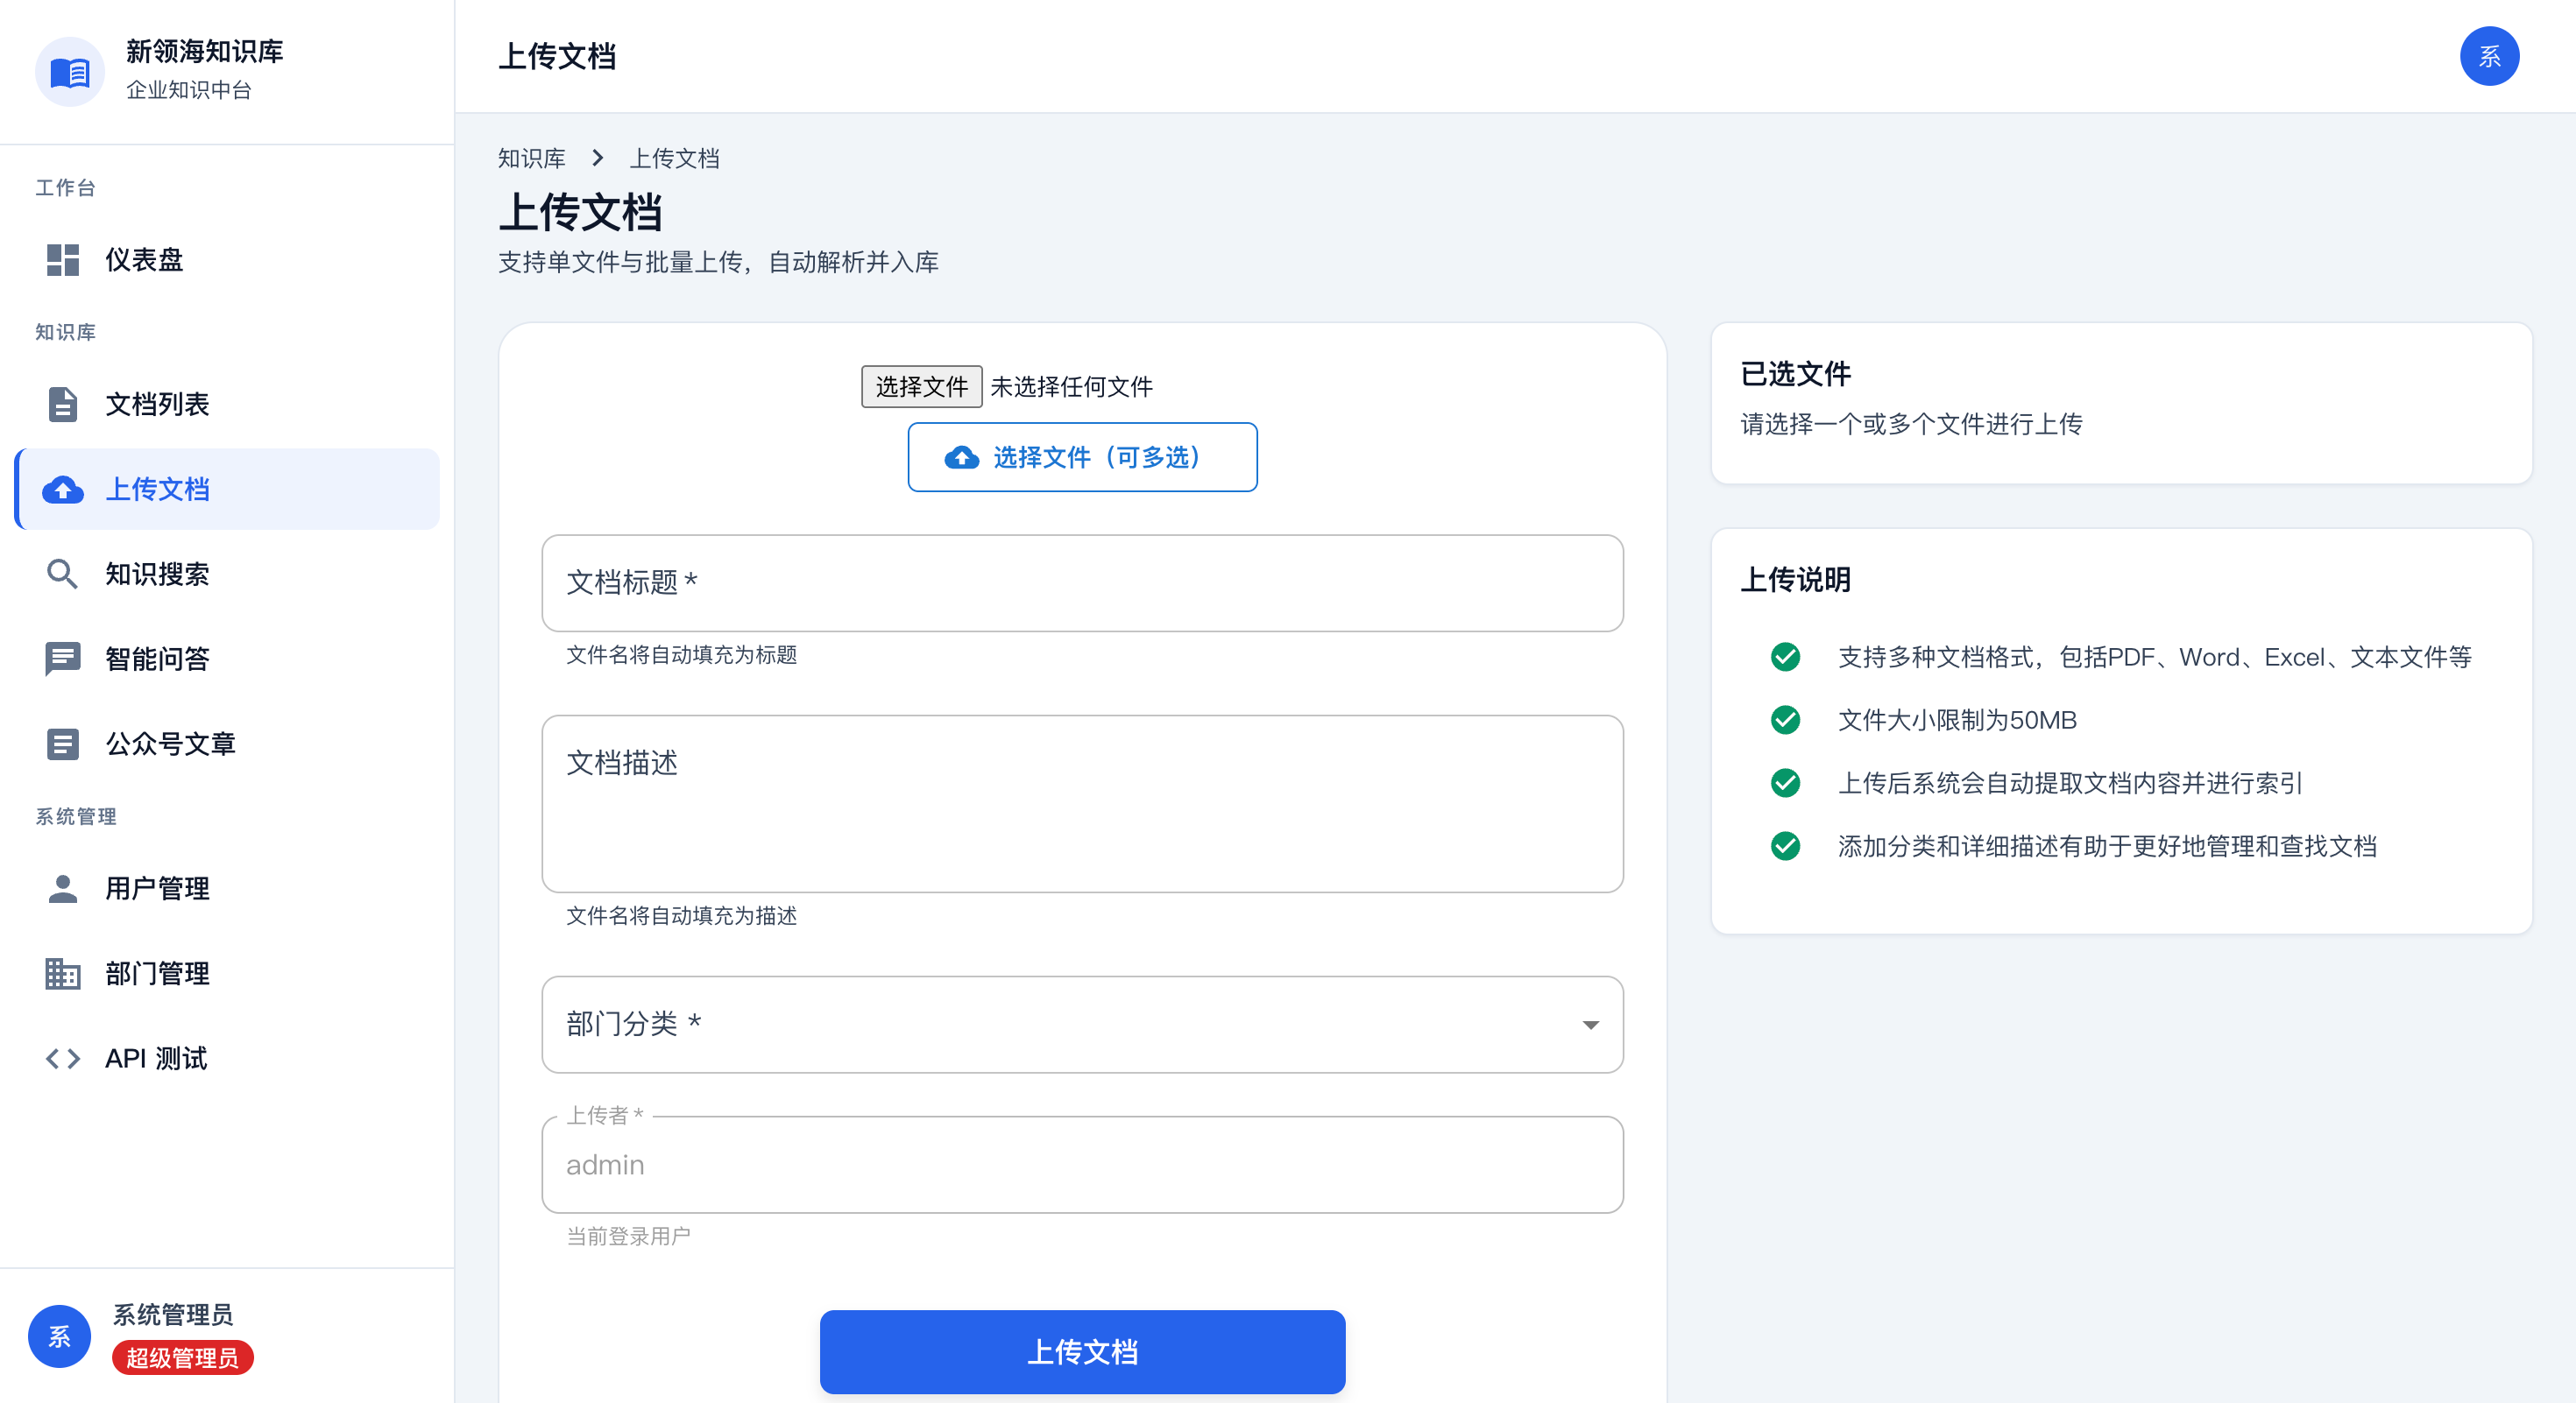Click 上传文档 breadcrumb item

click(674, 158)
